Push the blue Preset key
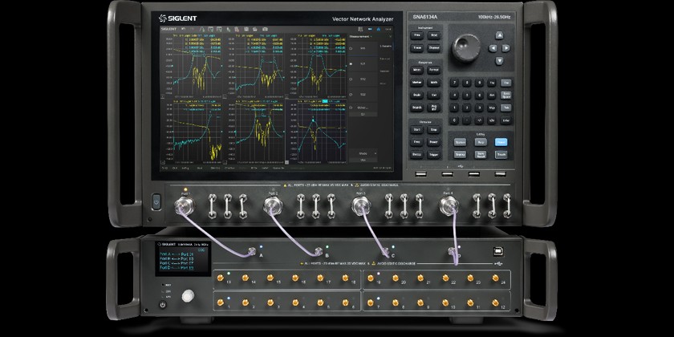 [x=501, y=142]
